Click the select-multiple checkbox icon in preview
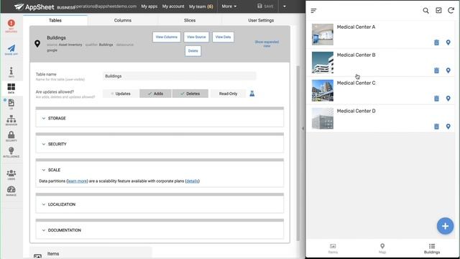The height and width of the screenshot is (259, 460). [438, 11]
